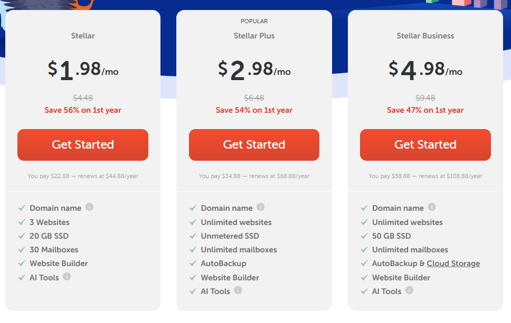Select the Stellar Plus plan title
This screenshot has width=511, height=323.
[254, 36]
